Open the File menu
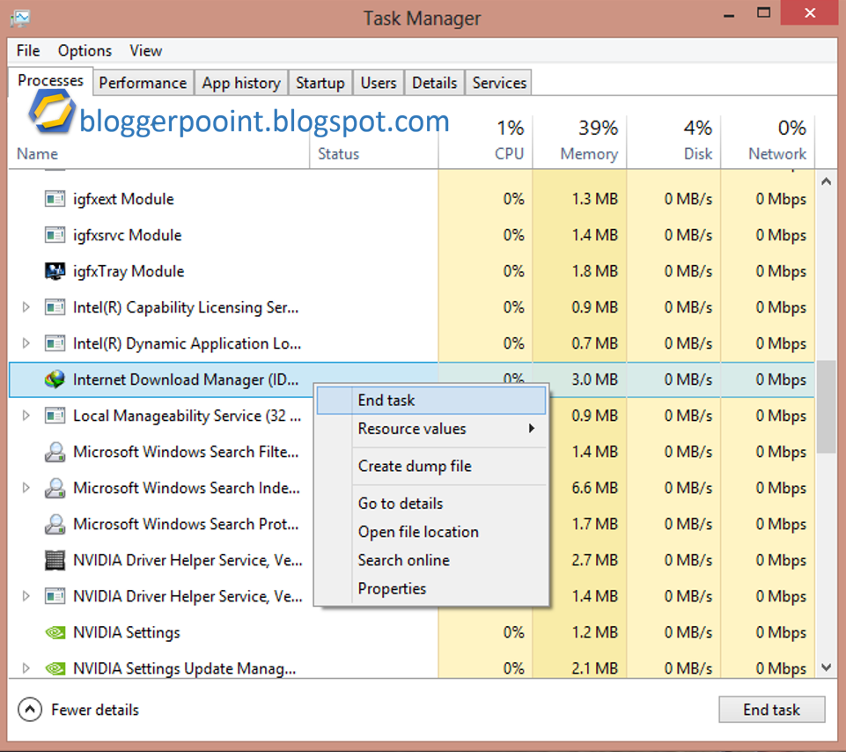Image resolution: width=846 pixels, height=752 pixels. pyautogui.click(x=28, y=51)
